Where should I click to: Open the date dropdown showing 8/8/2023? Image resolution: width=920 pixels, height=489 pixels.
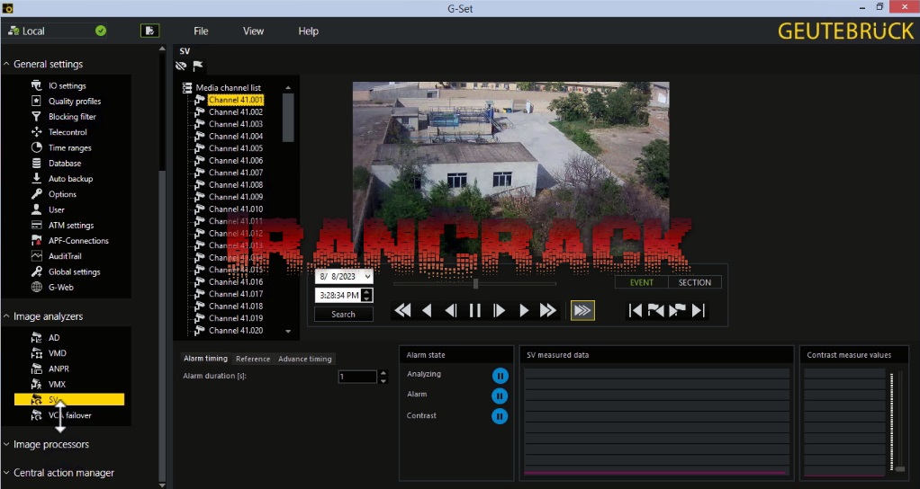(x=365, y=277)
